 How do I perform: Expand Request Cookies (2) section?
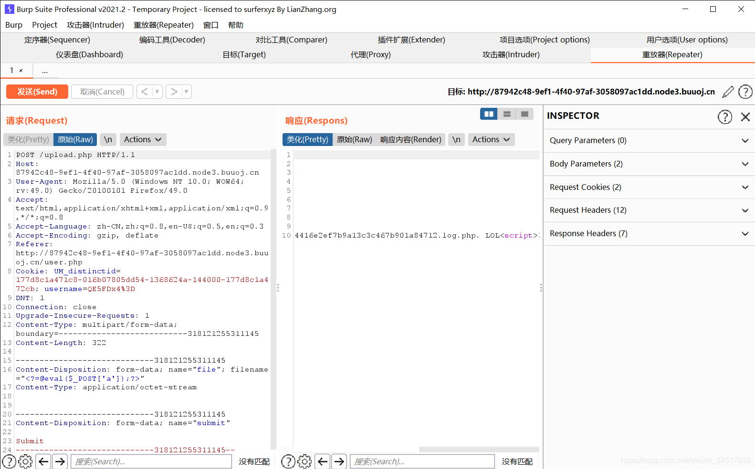(649, 187)
